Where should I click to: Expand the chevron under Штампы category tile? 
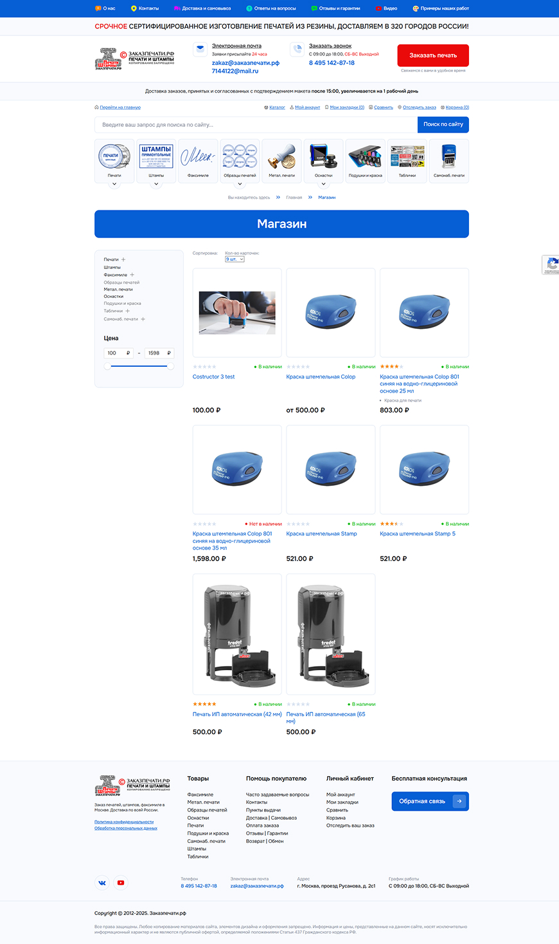click(156, 185)
